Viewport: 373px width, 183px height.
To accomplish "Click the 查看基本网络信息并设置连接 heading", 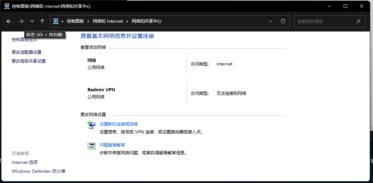I will (117, 36).
